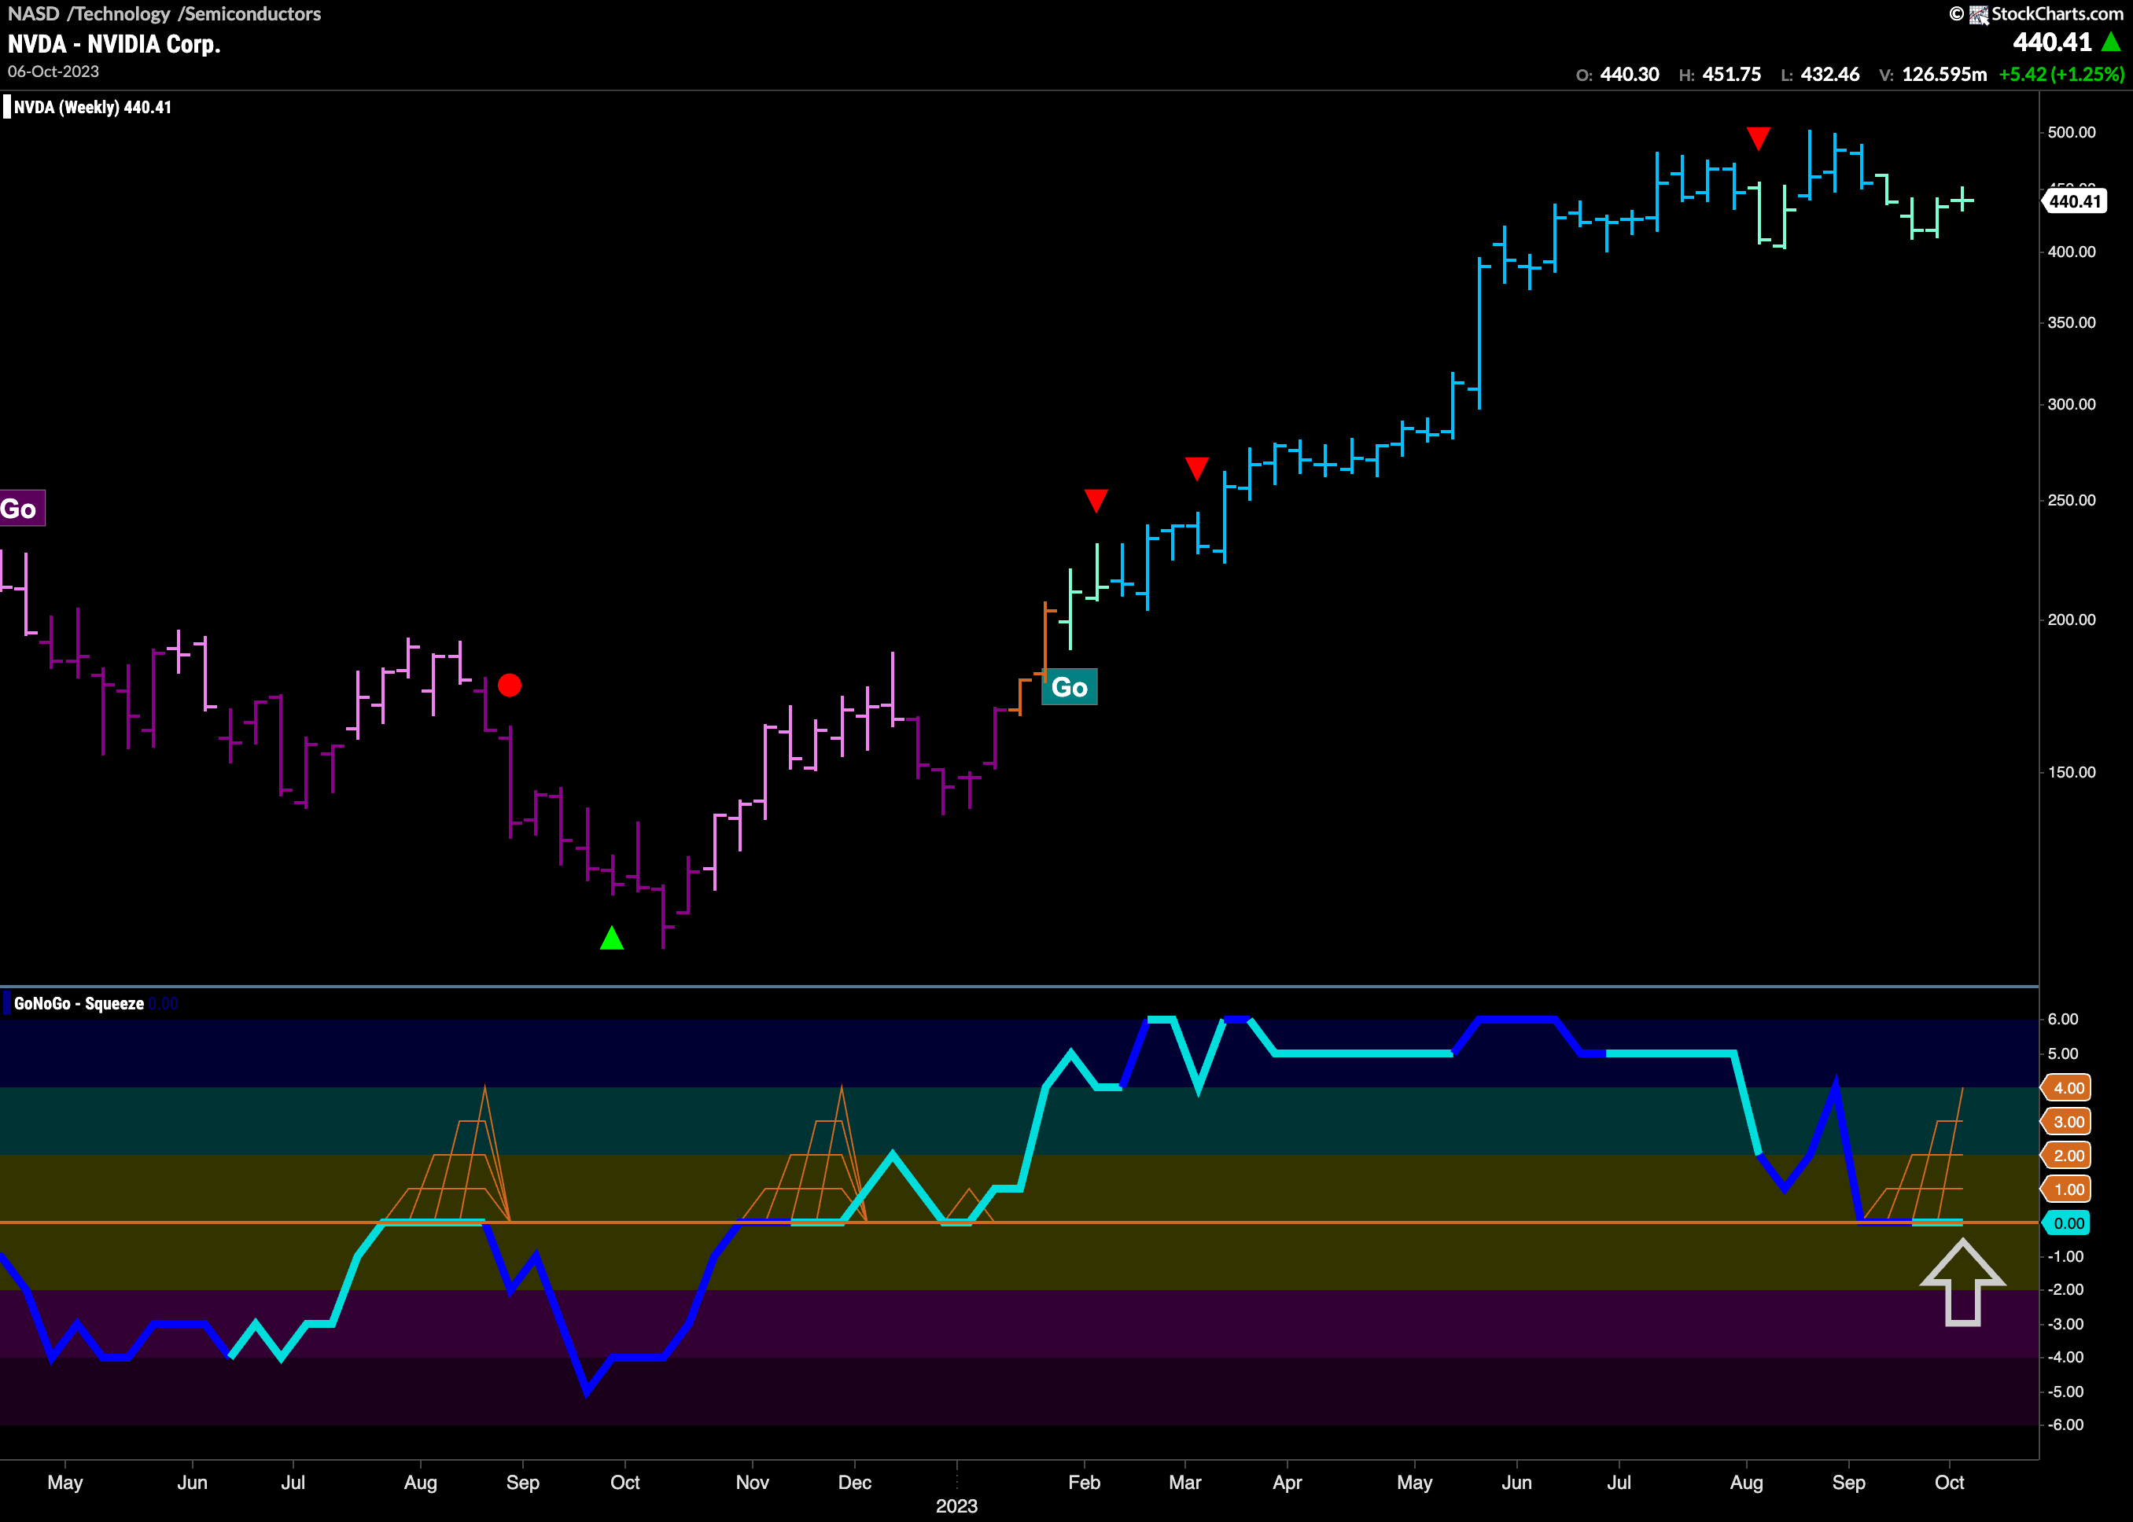This screenshot has height=1522, width=2133.
Task: Click the /Technology sector text
Action: [119, 14]
